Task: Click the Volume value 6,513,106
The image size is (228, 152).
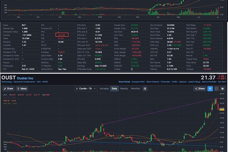Action: click(x=172, y=69)
